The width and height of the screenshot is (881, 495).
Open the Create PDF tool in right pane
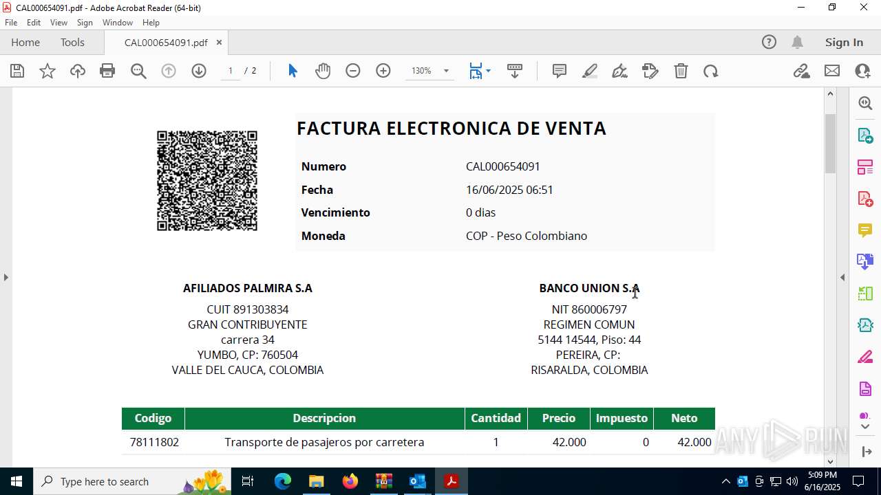point(865,199)
